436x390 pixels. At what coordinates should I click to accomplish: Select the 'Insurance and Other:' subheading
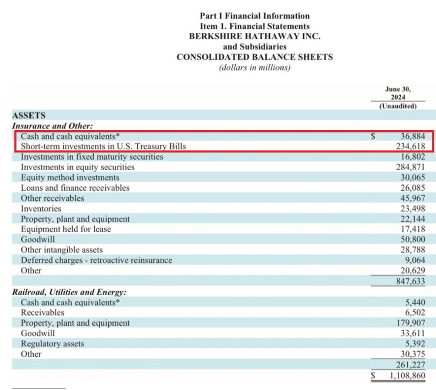(x=52, y=126)
